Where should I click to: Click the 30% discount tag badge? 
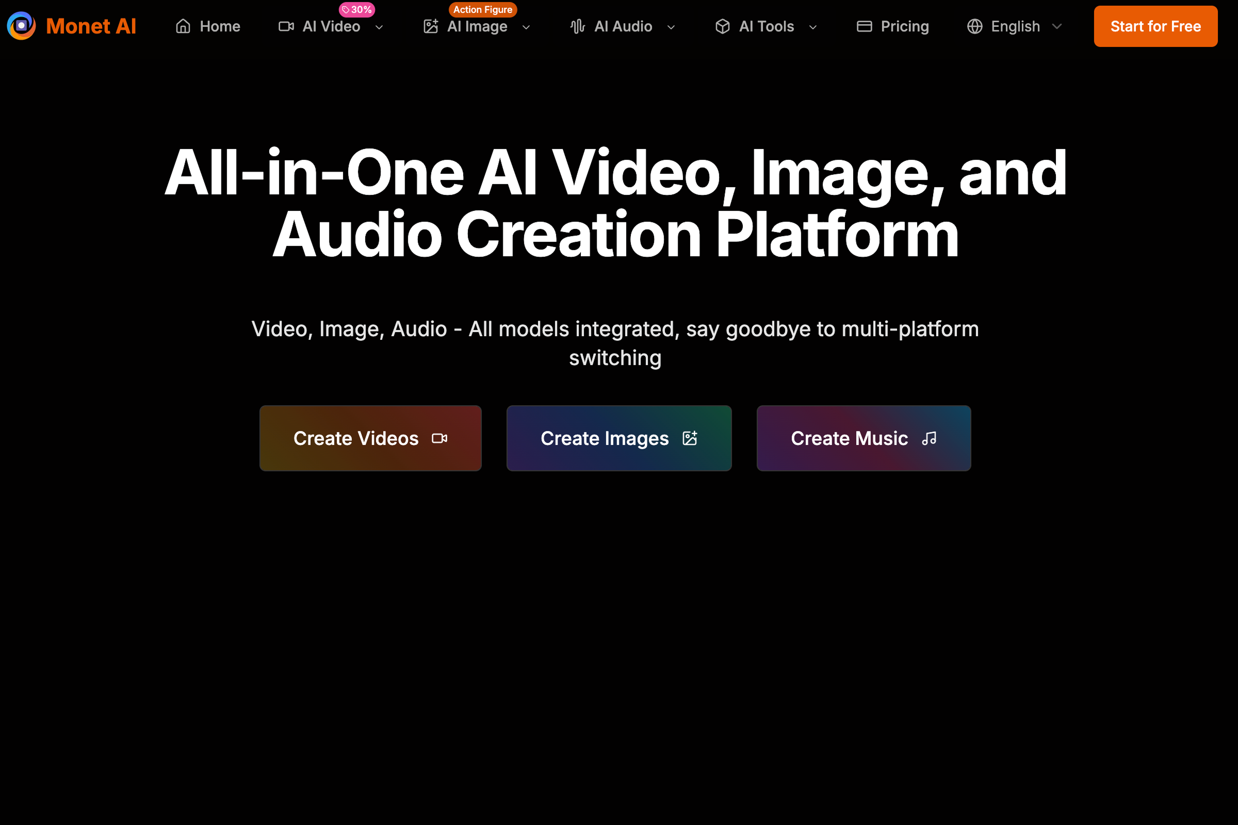pyautogui.click(x=357, y=9)
